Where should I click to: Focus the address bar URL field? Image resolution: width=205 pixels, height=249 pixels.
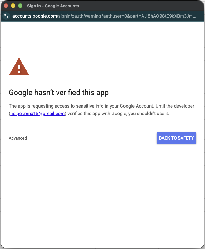point(106,16)
